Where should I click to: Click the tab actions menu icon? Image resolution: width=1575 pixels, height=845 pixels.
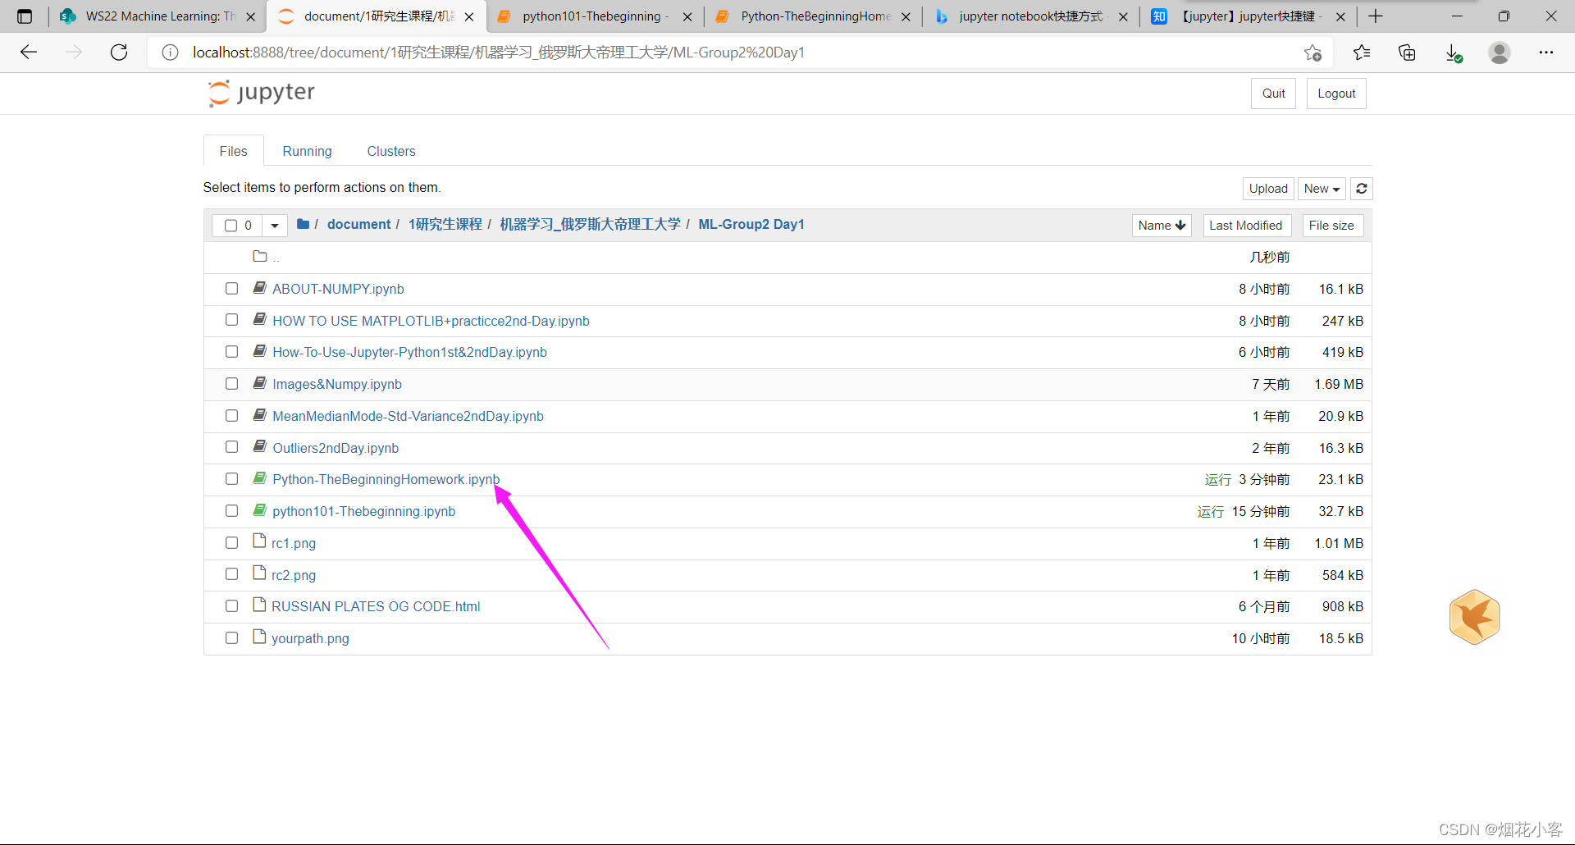click(25, 16)
